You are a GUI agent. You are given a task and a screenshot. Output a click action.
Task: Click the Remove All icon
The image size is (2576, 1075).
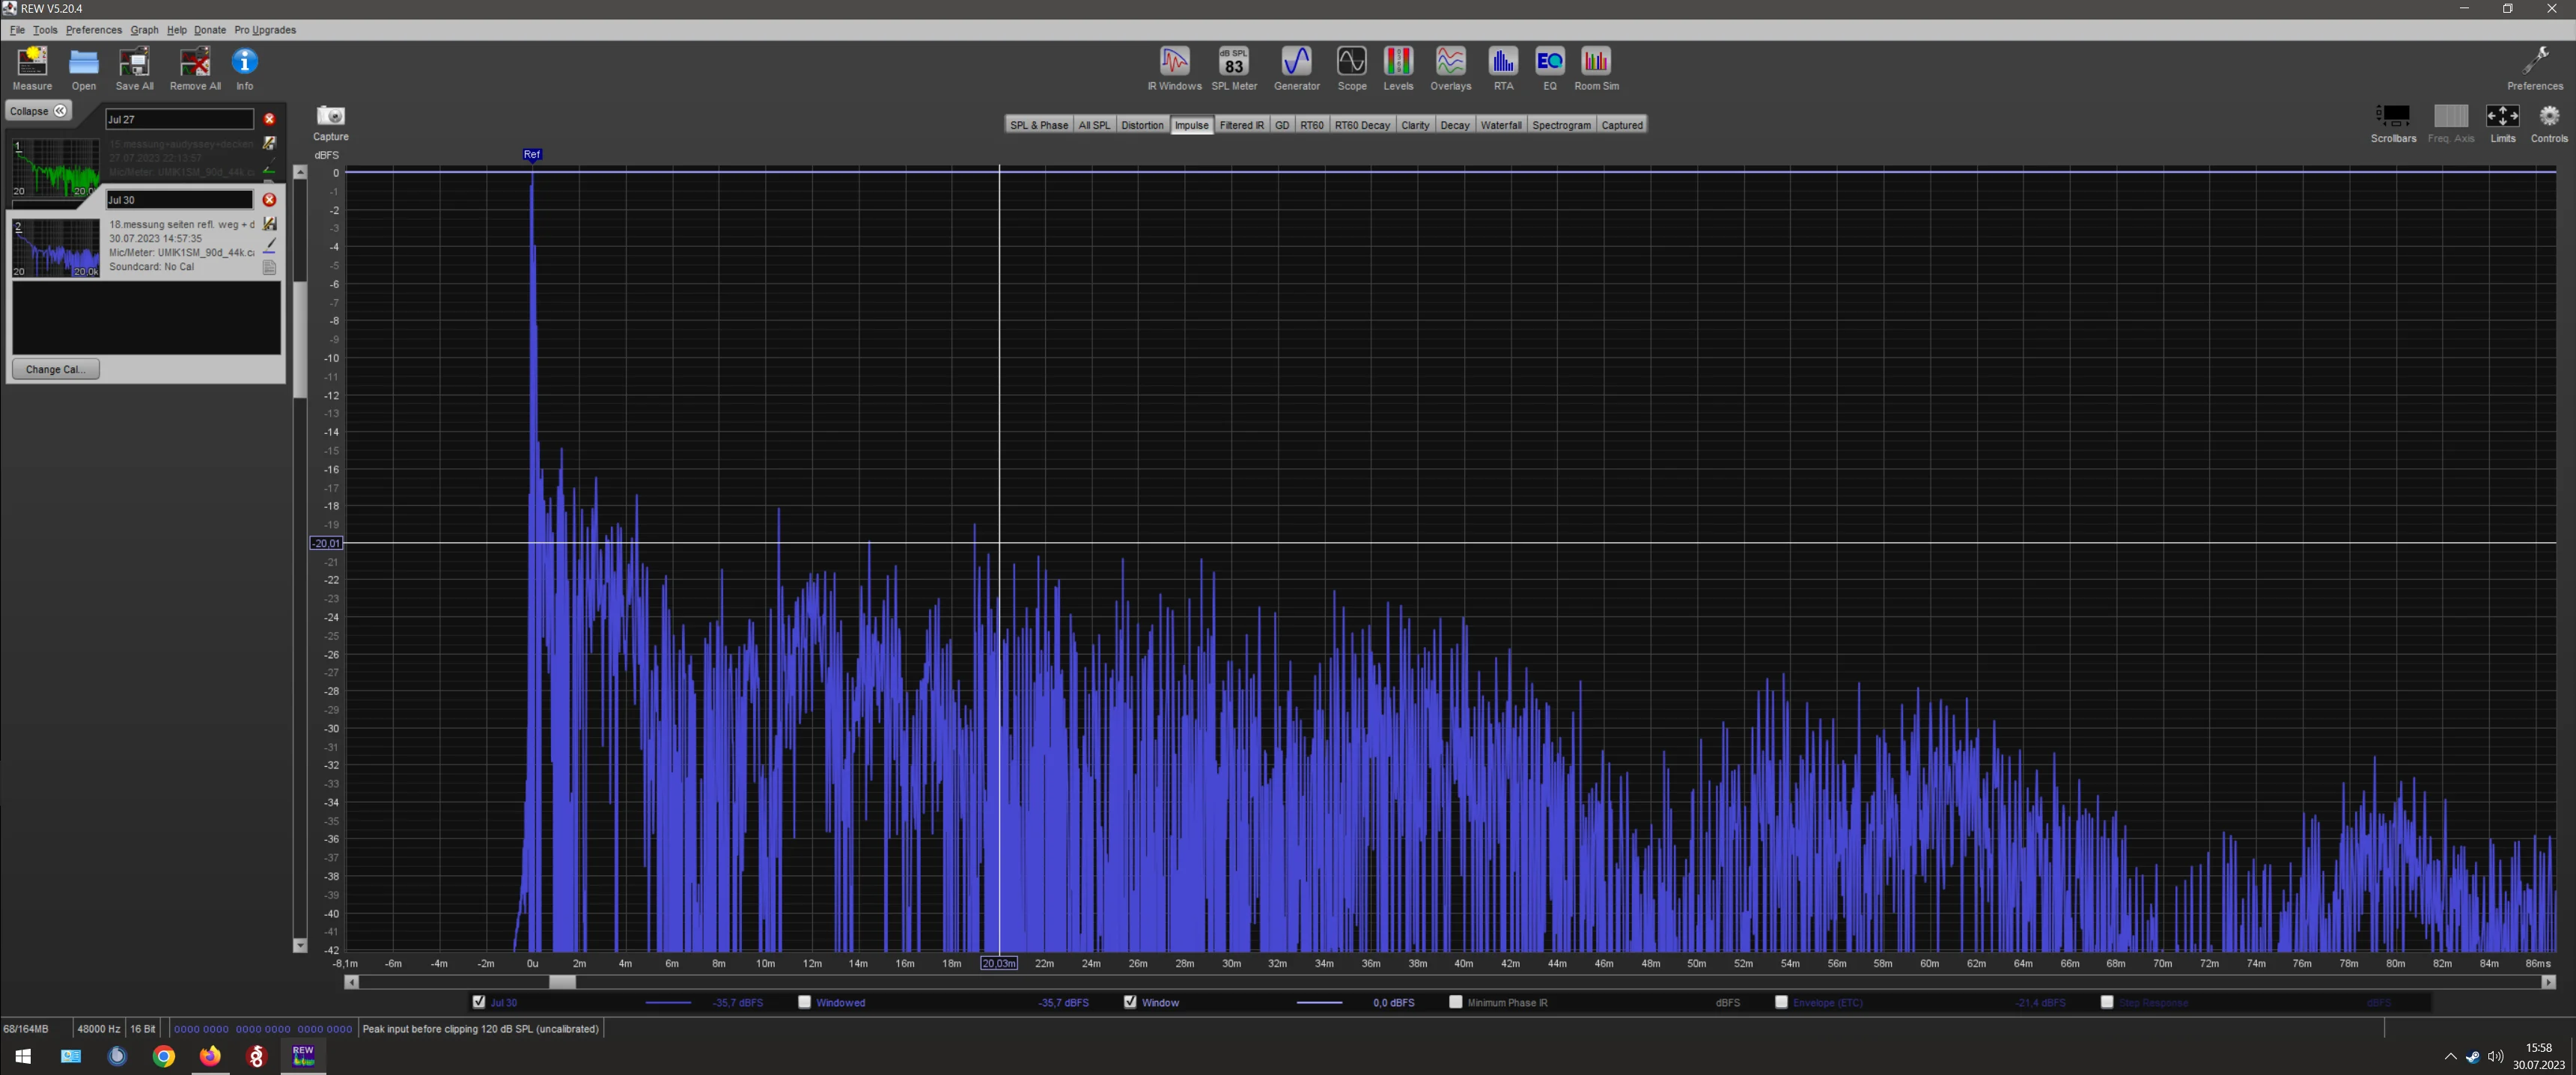click(195, 68)
